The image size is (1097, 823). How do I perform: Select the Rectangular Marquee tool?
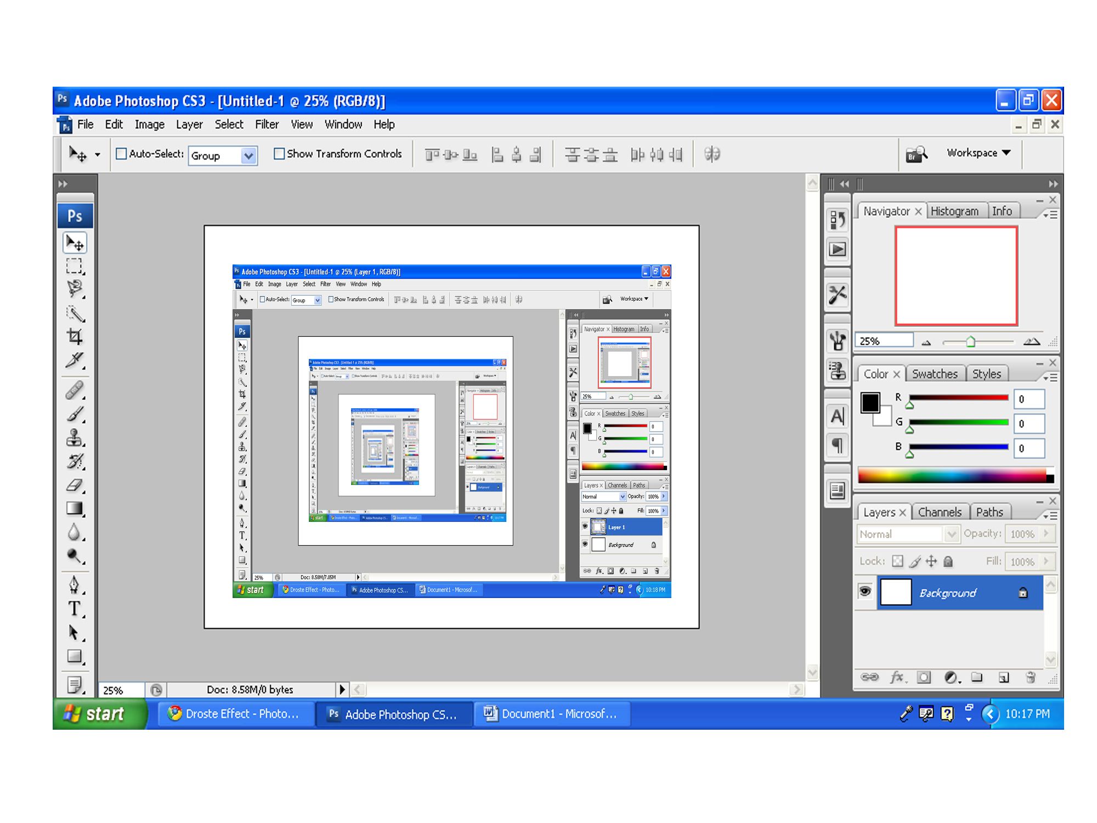click(x=75, y=266)
